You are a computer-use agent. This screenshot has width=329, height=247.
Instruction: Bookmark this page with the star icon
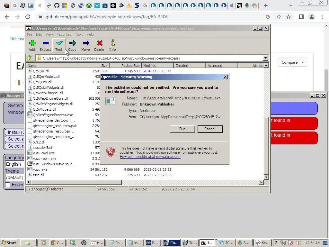tap(289, 17)
